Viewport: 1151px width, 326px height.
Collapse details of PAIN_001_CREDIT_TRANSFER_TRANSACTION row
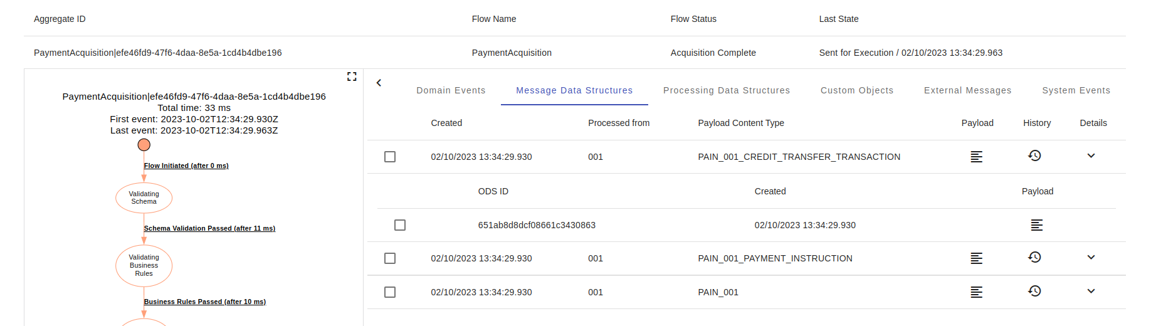[1091, 155]
